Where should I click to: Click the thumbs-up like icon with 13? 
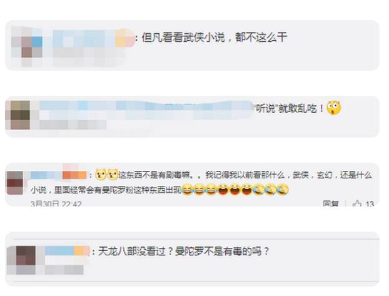pos(357,204)
